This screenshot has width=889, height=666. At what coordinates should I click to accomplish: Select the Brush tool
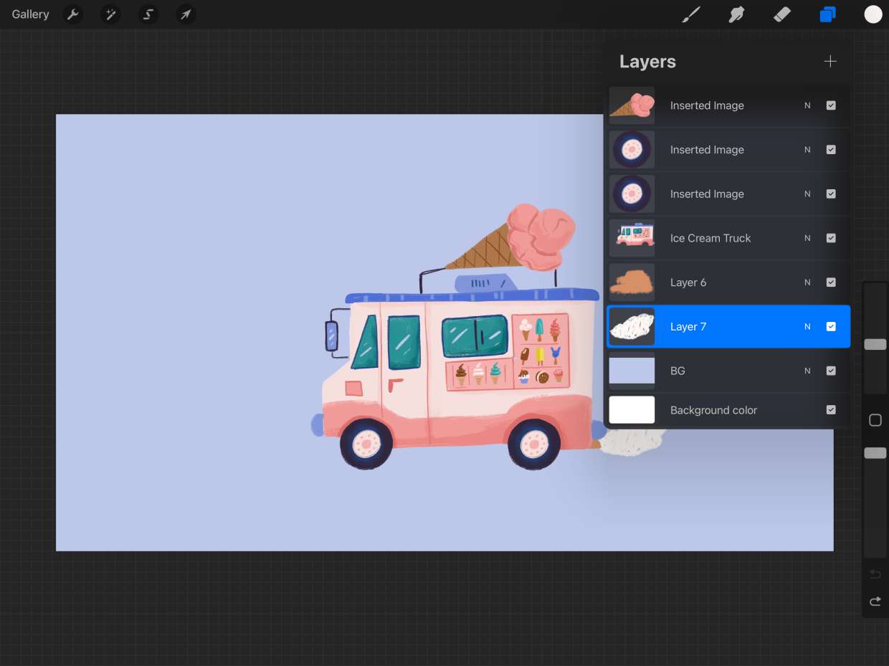point(690,14)
